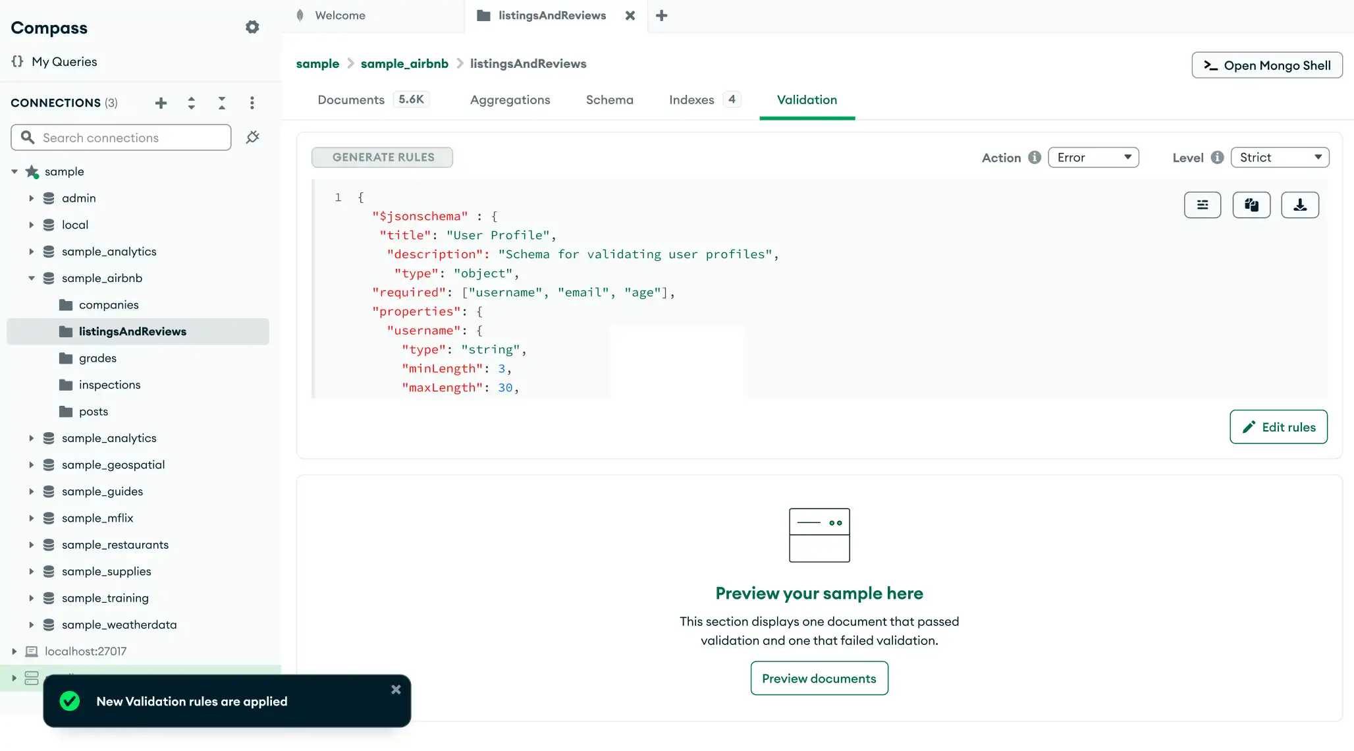Switch to the Schema tab
Screen dimensions: 1354x751
click(x=609, y=99)
